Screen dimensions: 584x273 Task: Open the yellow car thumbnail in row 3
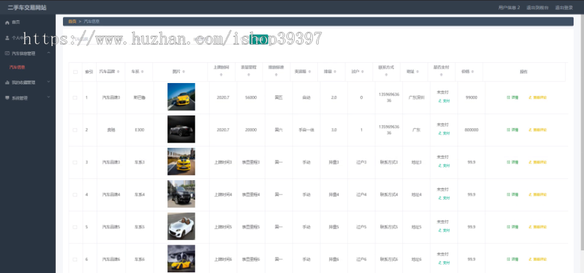click(181, 161)
